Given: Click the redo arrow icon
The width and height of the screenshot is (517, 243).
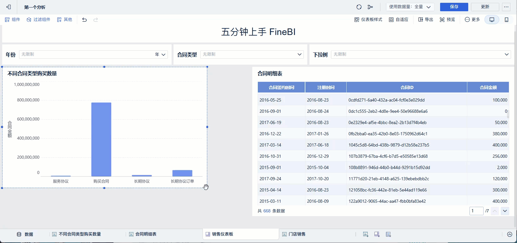Looking at the screenshot, I should [x=96, y=20].
